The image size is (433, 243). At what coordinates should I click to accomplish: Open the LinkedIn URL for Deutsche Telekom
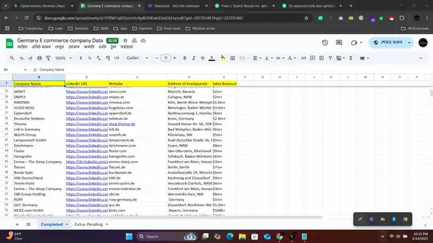(x=87, y=118)
